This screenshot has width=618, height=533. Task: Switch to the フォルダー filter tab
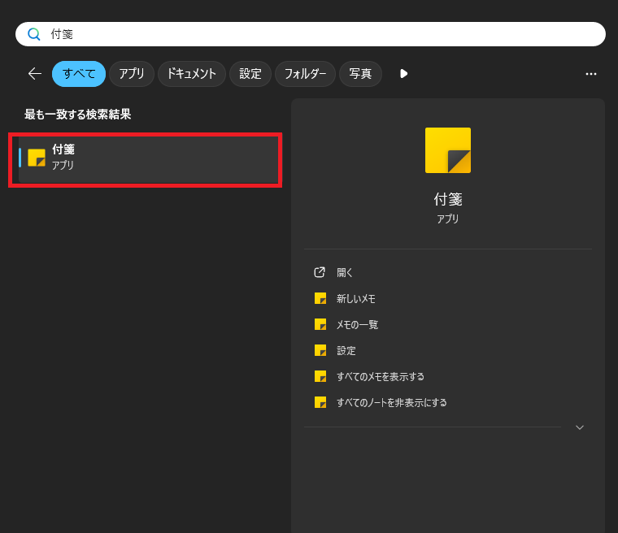click(x=305, y=74)
